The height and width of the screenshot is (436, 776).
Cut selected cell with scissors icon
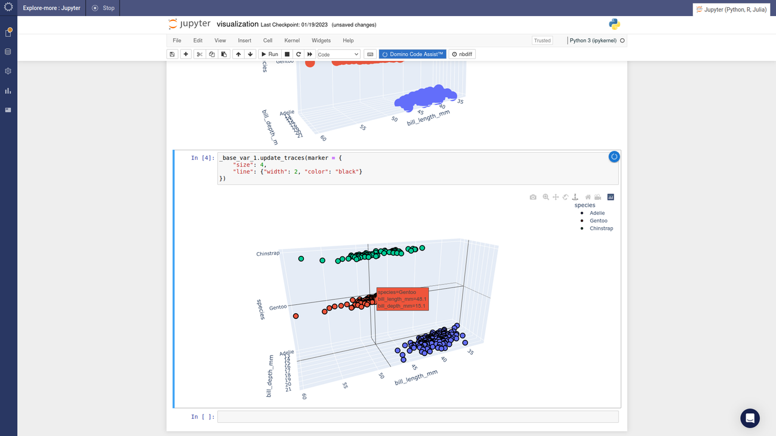199,54
